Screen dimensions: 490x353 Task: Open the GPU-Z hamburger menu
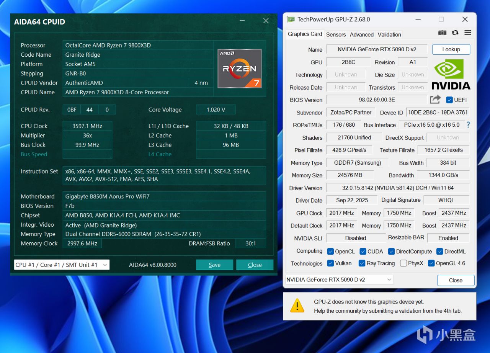click(468, 33)
